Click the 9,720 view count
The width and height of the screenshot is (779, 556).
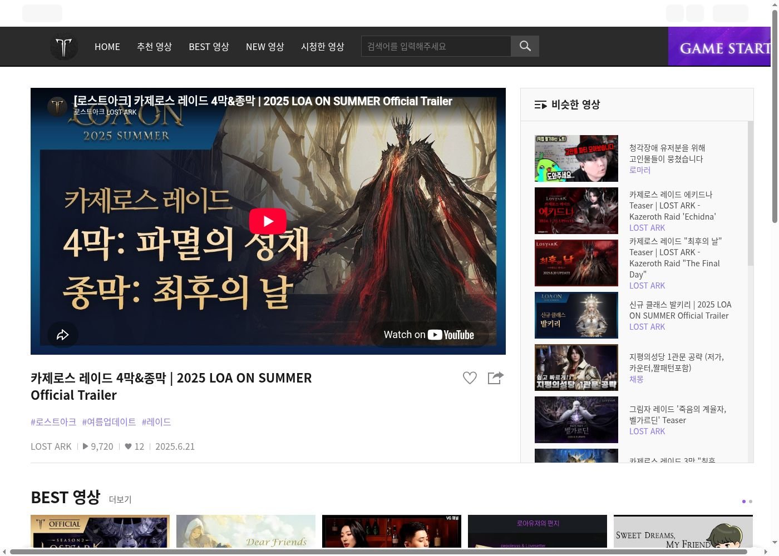[98, 446]
